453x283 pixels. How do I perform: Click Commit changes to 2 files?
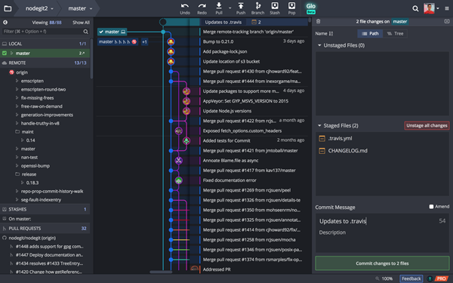382,263
